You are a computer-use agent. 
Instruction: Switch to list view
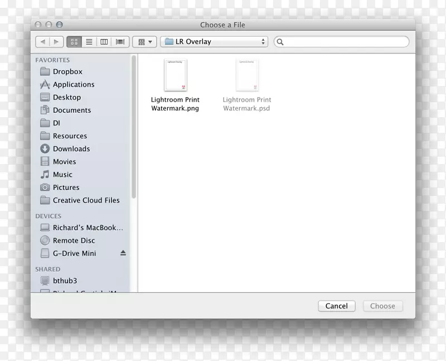89,41
